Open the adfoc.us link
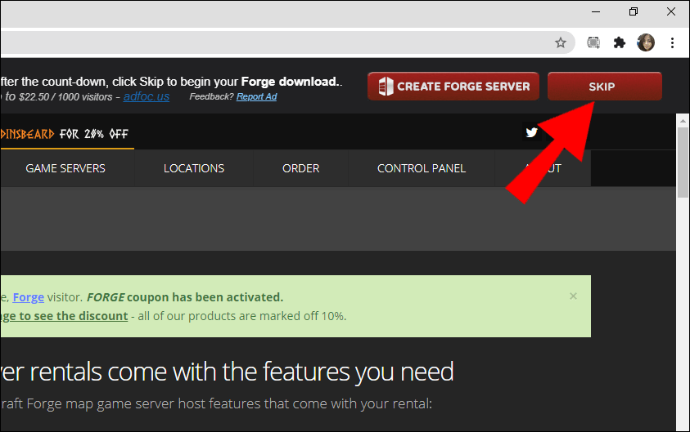The image size is (690, 432). pyautogui.click(x=146, y=96)
